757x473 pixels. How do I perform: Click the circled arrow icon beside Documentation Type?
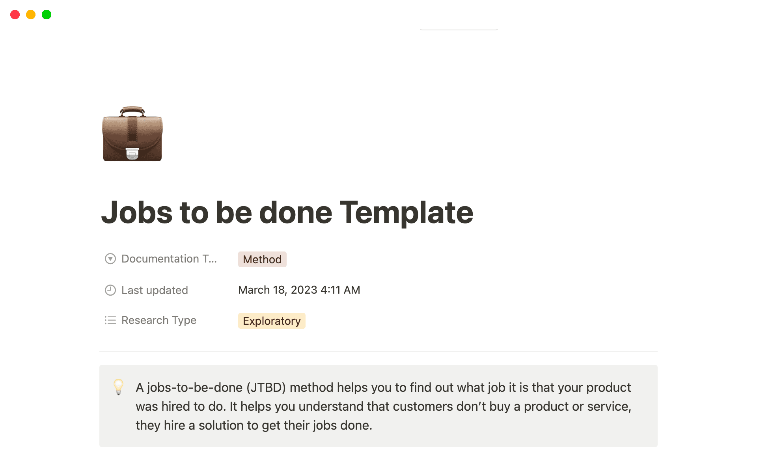click(110, 259)
